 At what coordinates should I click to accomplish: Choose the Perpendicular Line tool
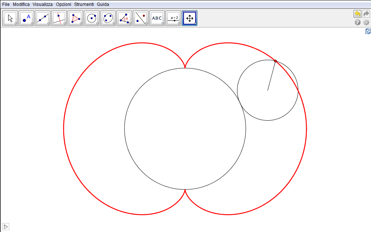[x=59, y=18]
